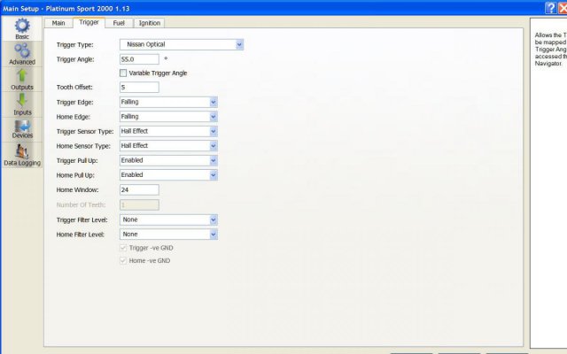Expand the Trigger Pull Up dropdown
This screenshot has width=567, height=354.
coord(214,160)
